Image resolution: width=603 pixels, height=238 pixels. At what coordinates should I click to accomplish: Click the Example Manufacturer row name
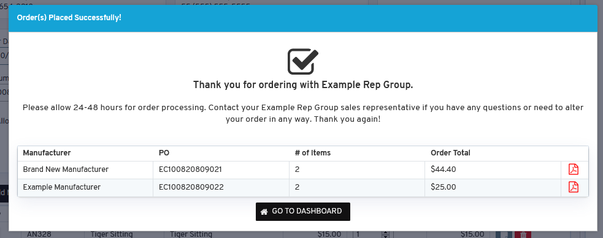(x=61, y=187)
